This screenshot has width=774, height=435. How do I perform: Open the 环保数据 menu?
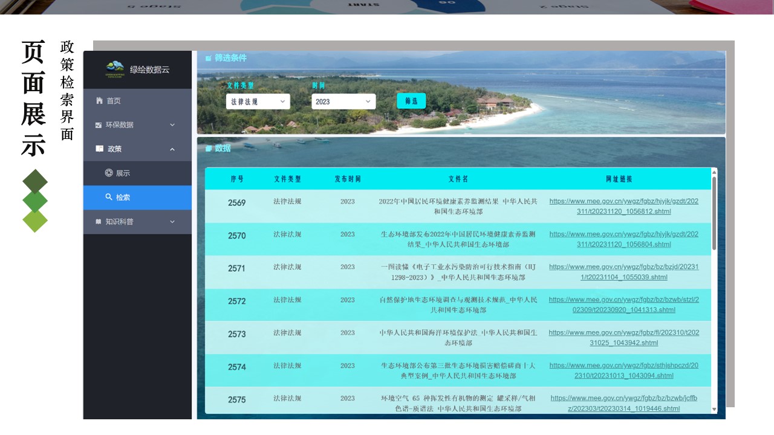click(137, 125)
